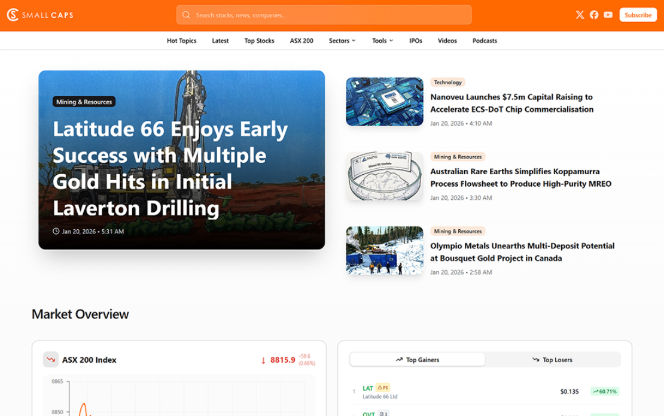Expand the Sectors dropdown menu
Viewport: 664px width, 416px height.
pyautogui.click(x=342, y=41)
